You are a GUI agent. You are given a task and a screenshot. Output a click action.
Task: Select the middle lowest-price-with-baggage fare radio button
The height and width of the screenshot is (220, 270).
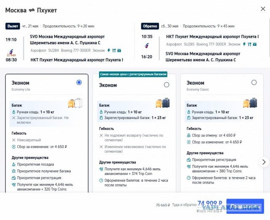tap(167, 85)
